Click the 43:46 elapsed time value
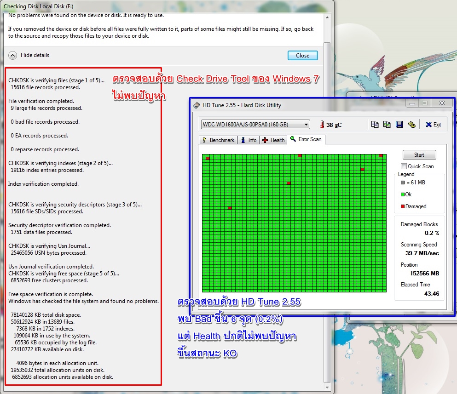Image resolution: width=457 pixels, height=394 pixels. click(x=432, y=294)
